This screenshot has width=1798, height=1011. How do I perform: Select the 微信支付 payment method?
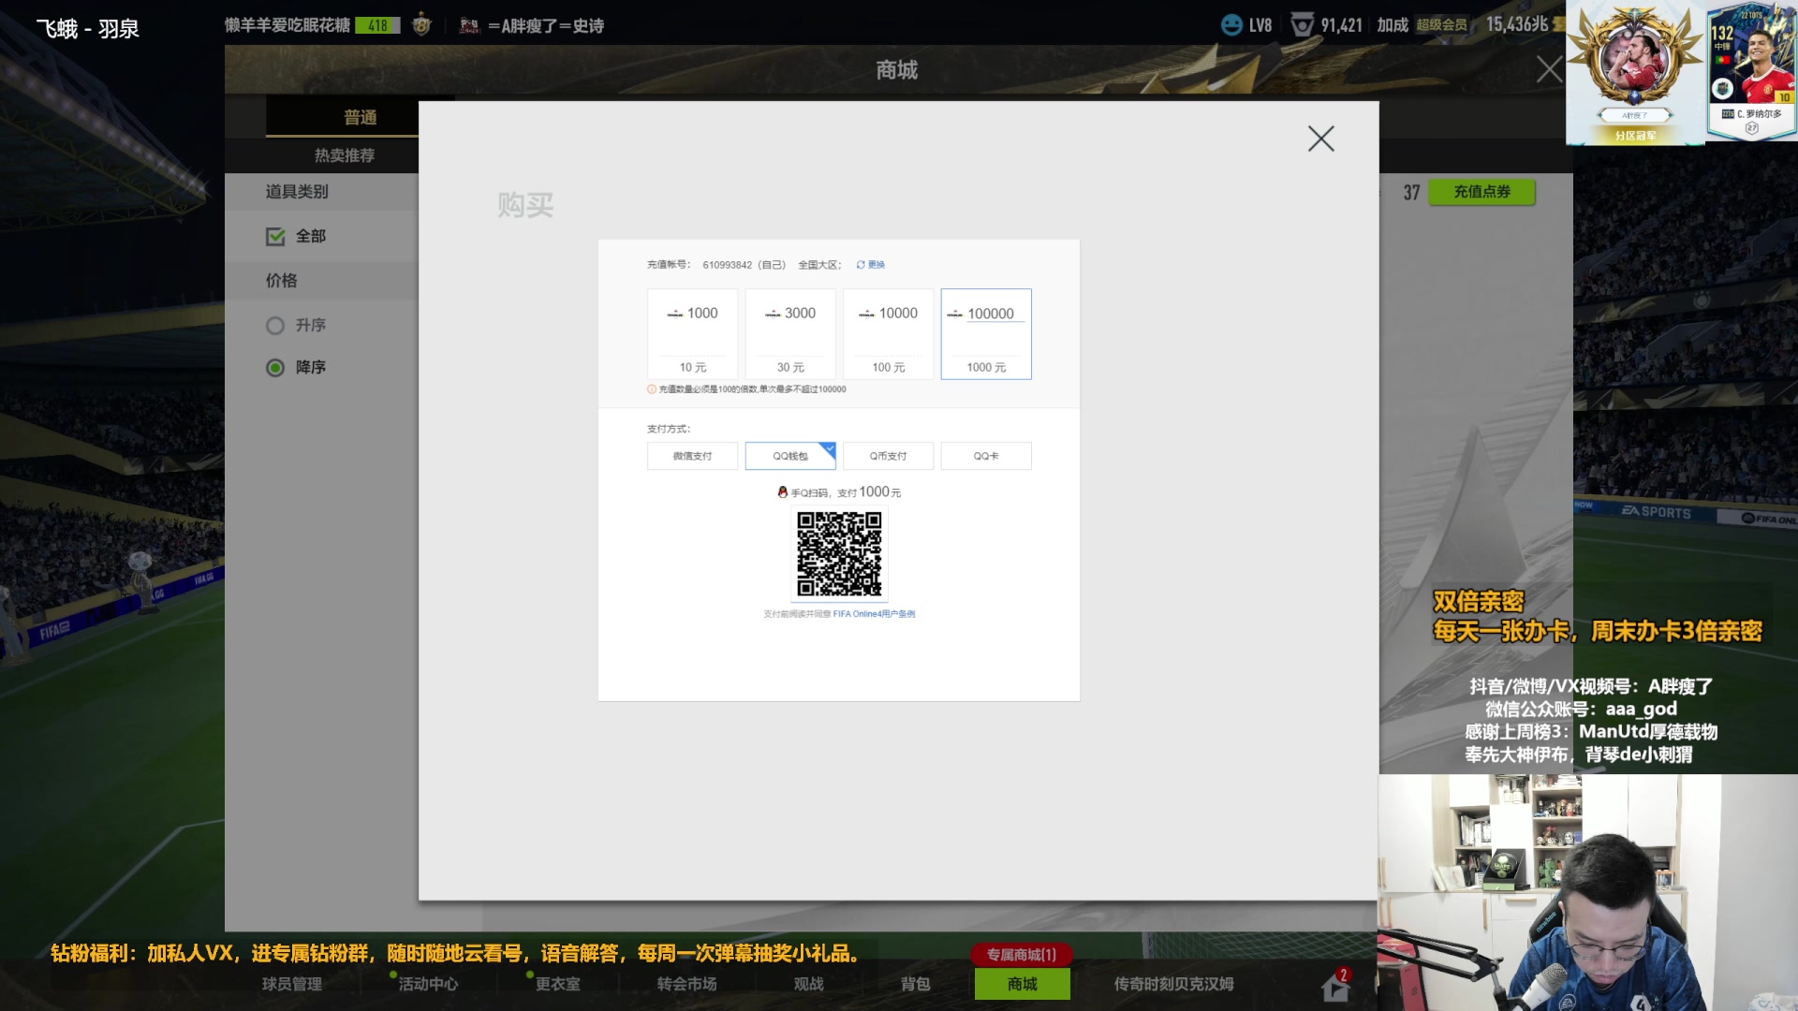click(692, 456)
